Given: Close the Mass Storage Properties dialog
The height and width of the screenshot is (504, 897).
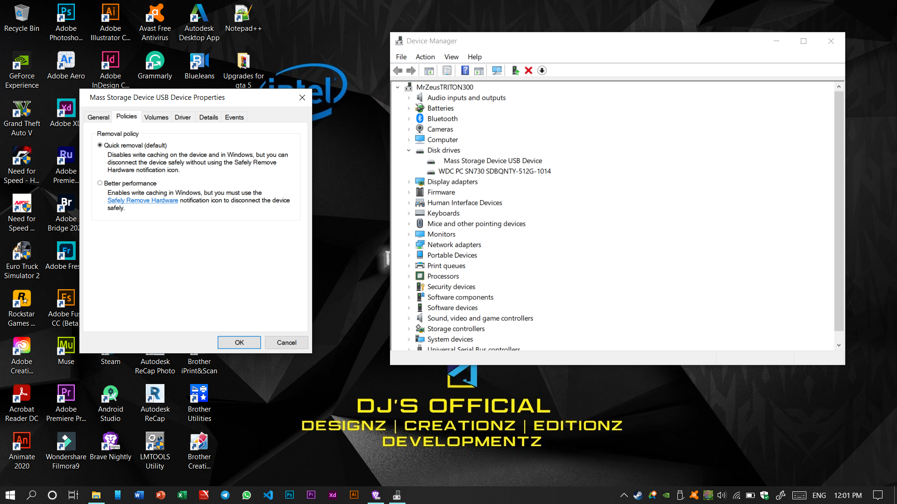Looking at the screenshot, I should click(x=302, y=98).
